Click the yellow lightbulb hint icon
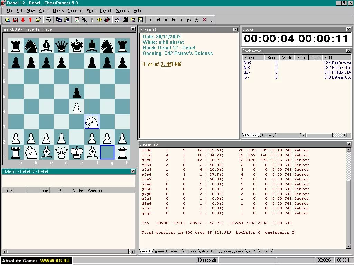The image size is (354, 265). tap(99, 20)
